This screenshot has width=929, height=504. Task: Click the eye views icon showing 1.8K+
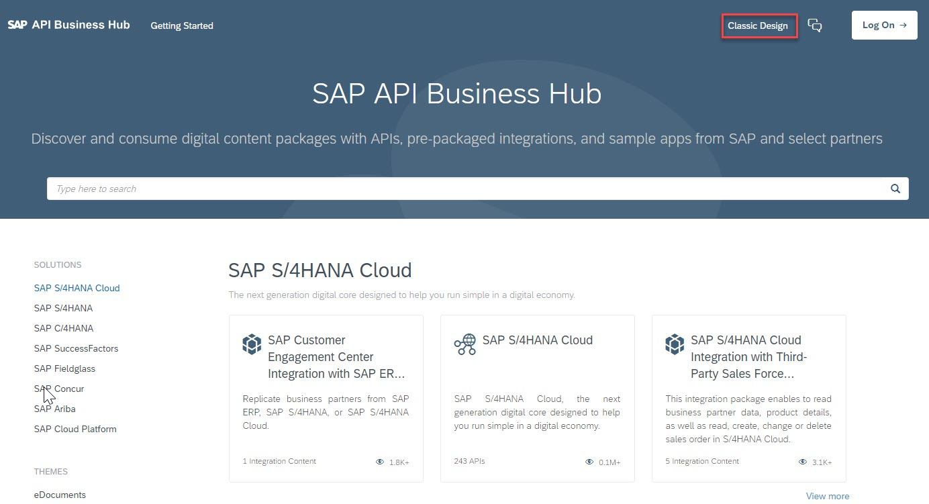pyautogui.click(x=380, y=462)
